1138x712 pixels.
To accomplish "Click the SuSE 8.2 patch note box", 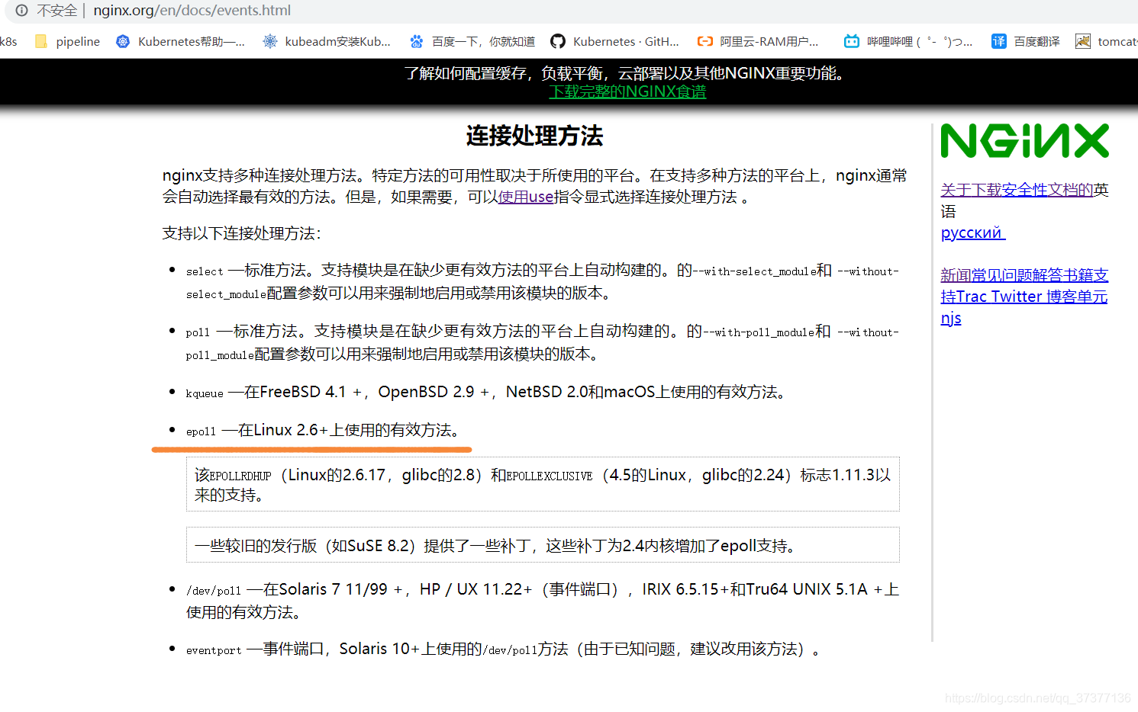I will click(x=543, y=545).
